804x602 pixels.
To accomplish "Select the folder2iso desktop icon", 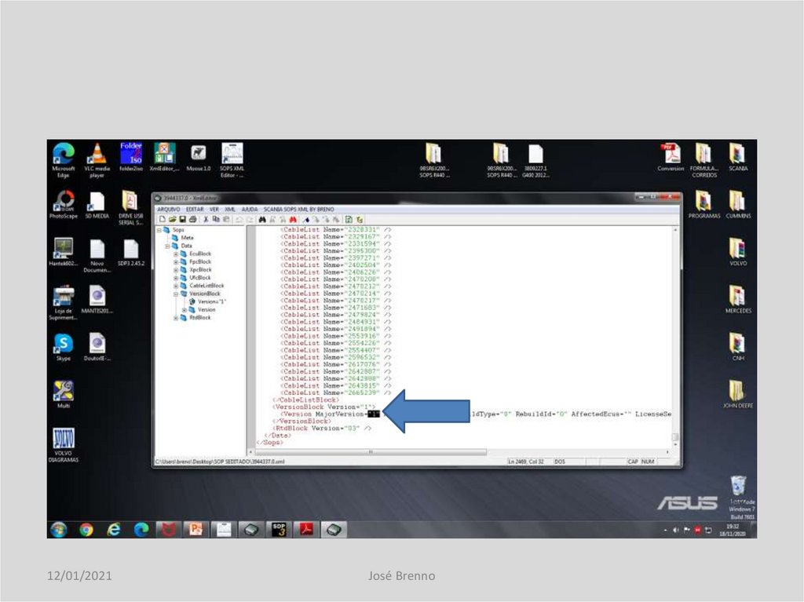I will tap(131, 157).
